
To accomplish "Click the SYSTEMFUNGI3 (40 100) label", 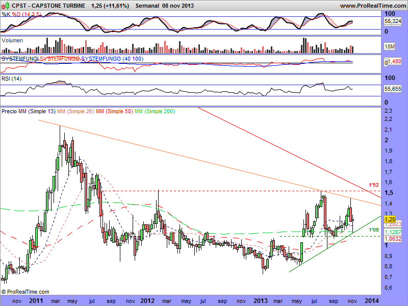I will pyautogui.click(x=112, y=59).
